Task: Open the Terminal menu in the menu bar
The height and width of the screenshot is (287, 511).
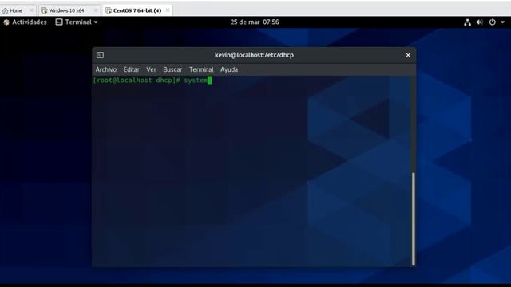Action: pyautogui.click(x=201, y=69)
